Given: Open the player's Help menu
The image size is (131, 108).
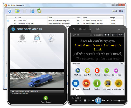Looking at the screenshot, I should 98,29.
